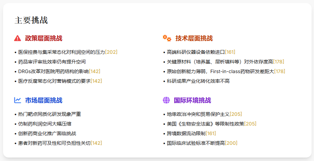Open citation [142] after DRGs改革 line
314x161 pixels.
coord(95,71)
